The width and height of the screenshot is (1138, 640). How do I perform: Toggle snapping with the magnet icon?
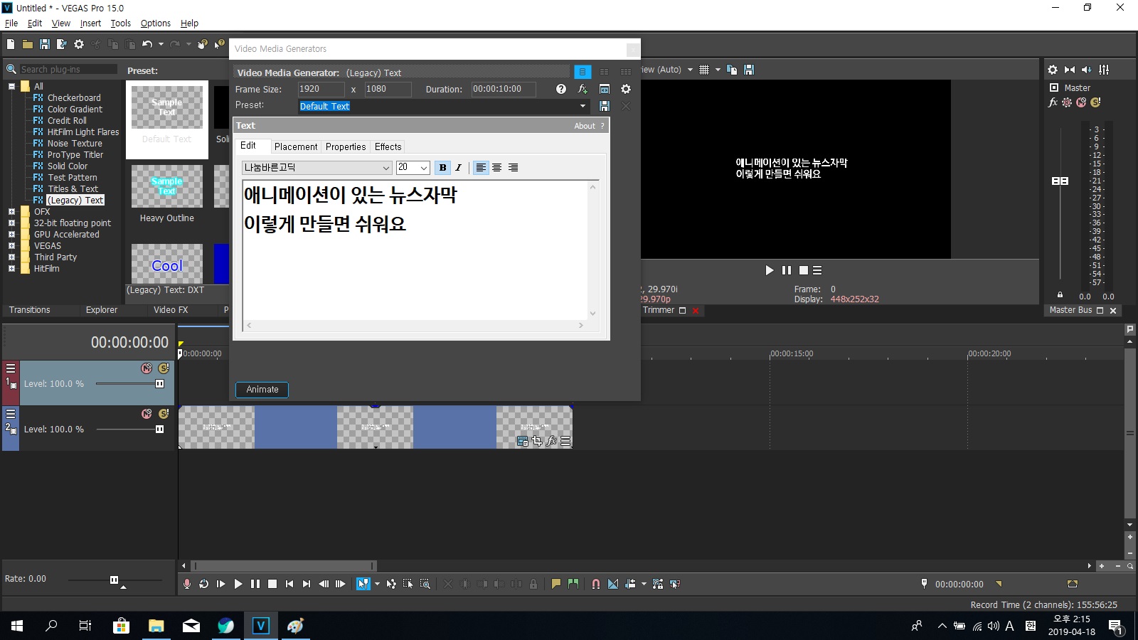tap(596, 584)
